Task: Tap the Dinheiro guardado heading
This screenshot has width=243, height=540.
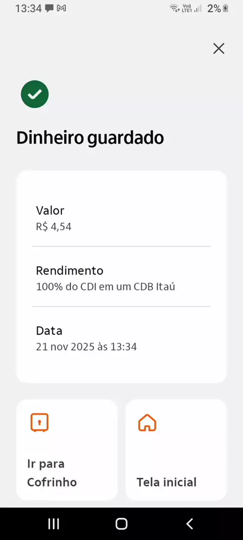Action: [x=90, y=138]
